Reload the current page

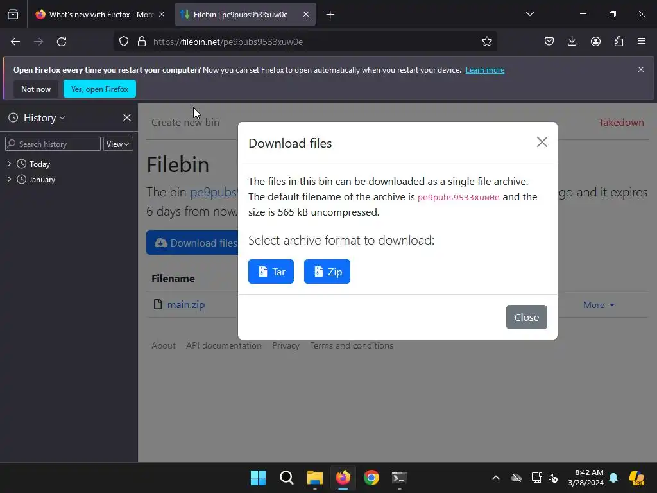coord(62,42)
